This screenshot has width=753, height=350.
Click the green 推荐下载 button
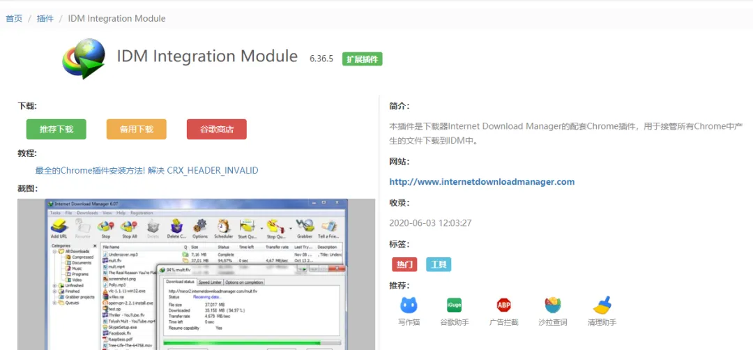coord(56,129)
